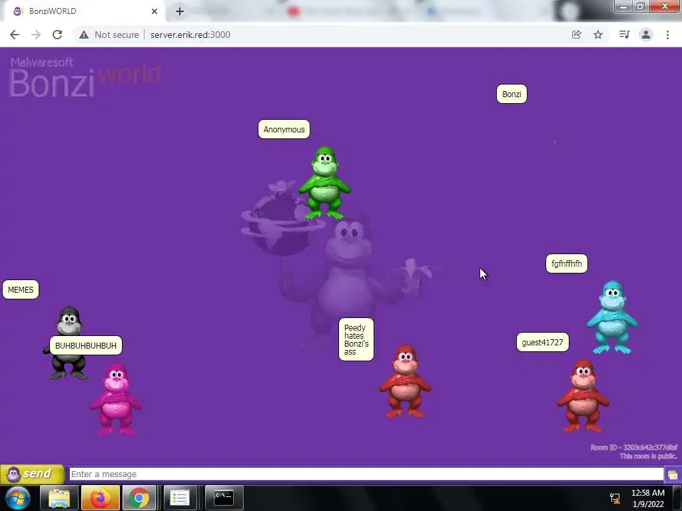Select the BonziWORLD tab

(83, 11)
